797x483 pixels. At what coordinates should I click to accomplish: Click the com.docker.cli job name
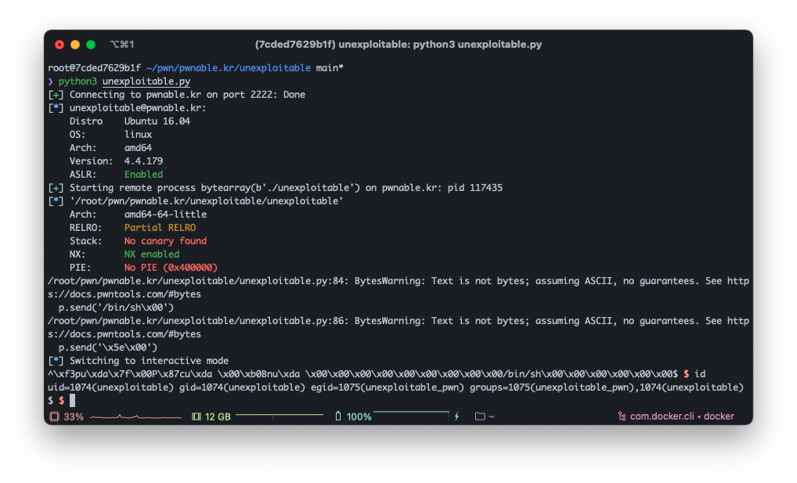[x=662, y=416]
